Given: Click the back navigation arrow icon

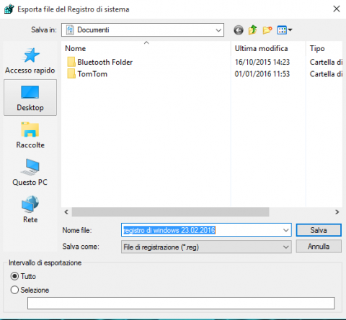Looking at the screenshot, I should point(239,30).
